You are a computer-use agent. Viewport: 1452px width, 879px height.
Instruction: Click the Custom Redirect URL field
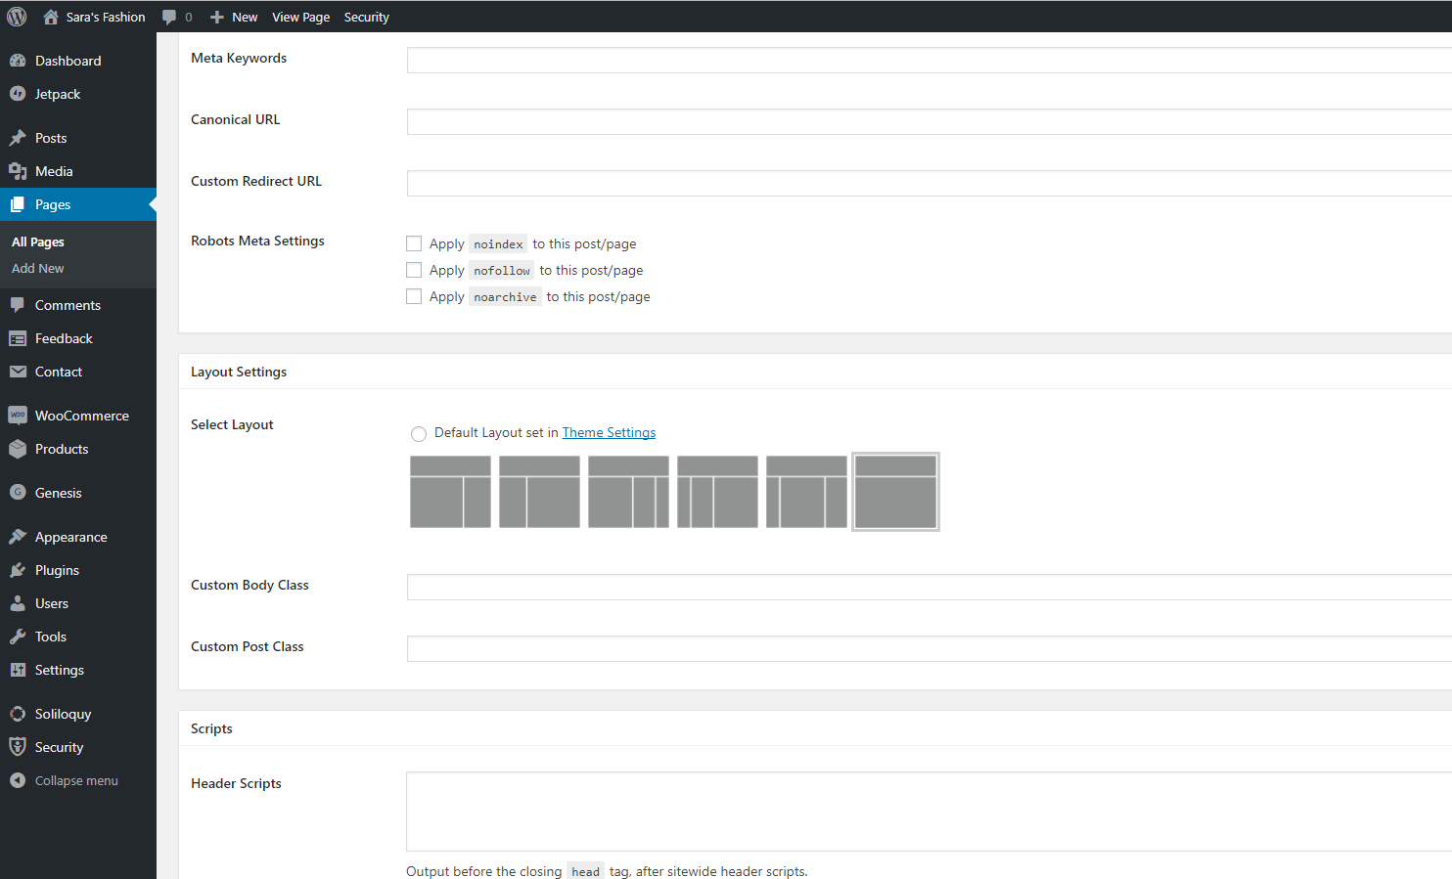930,184
